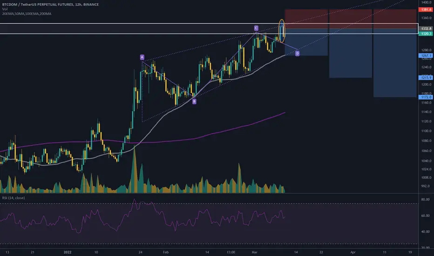Click the 1160.0 price axis label
Viewport: 434px width, 256px height.
click(426, 103)
